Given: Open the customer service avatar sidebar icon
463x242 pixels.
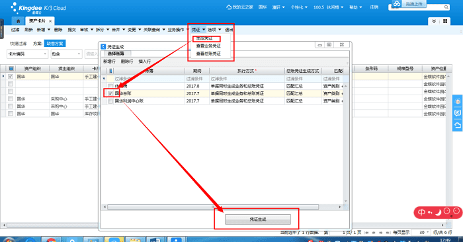Looking at the screenshot, I should tap(458, 102).
